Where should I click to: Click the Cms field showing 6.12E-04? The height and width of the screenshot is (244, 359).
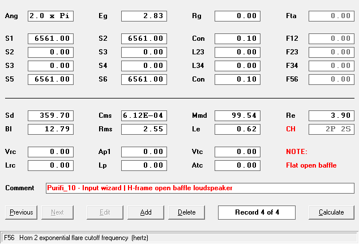(x=144, y=115)
